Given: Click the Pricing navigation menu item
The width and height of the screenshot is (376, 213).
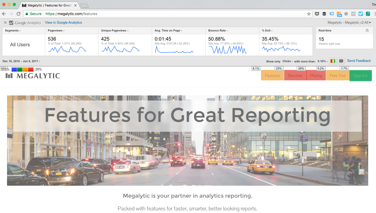Looking at the screenshot, I should point(316,75).
